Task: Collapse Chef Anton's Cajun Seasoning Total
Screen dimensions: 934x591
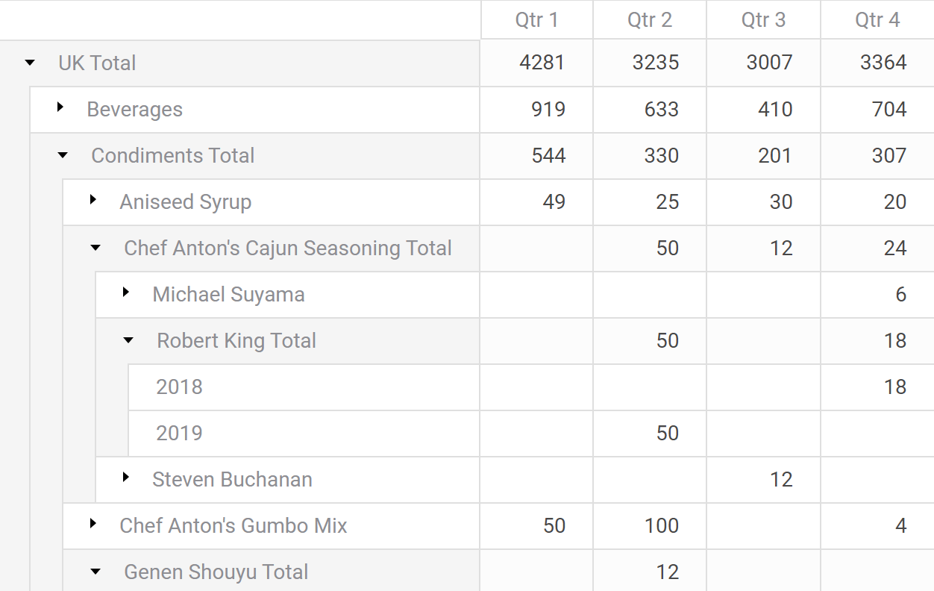Action: 95,248
